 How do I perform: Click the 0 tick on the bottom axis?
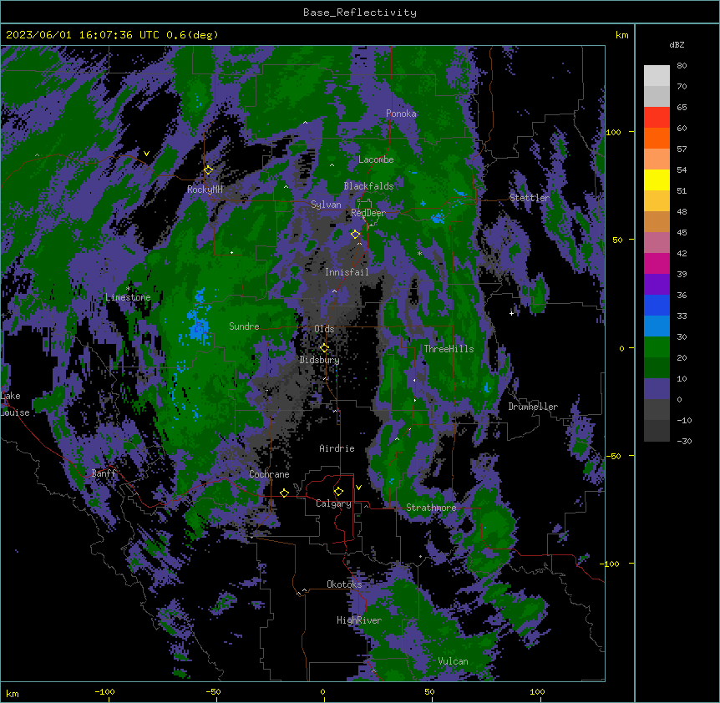click(x=322, y=691)
